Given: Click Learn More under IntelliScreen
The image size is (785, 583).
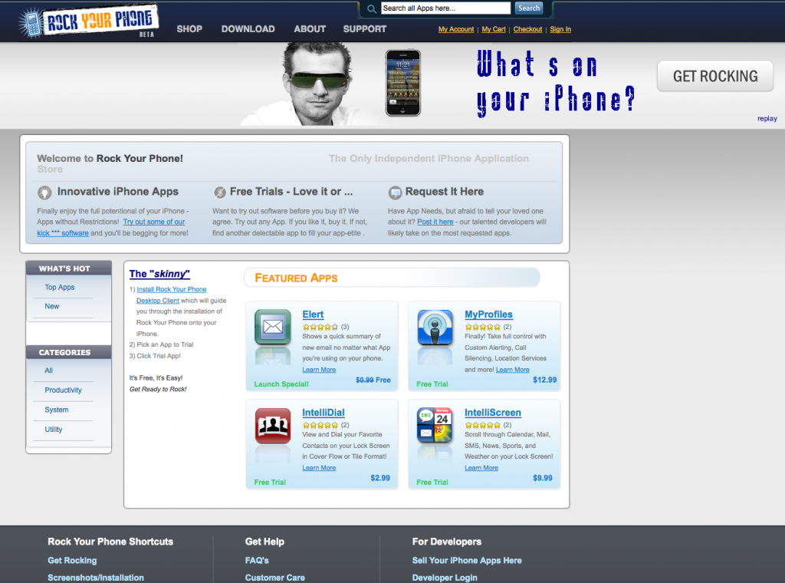Looking at the screenshot, I should 481,468.
